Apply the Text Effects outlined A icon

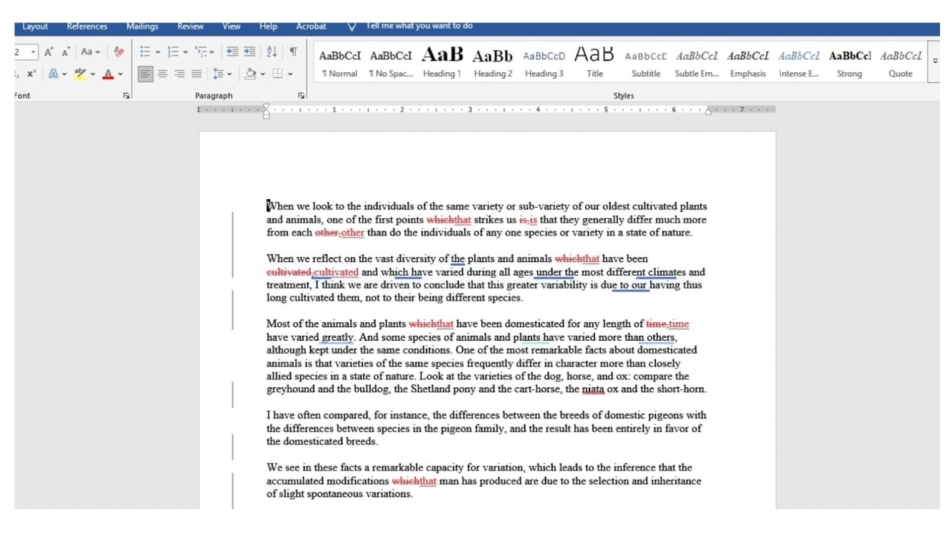point(53,74)
